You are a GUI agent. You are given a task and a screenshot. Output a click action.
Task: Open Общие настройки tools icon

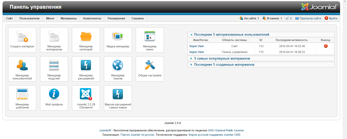(x=150, y=69)
